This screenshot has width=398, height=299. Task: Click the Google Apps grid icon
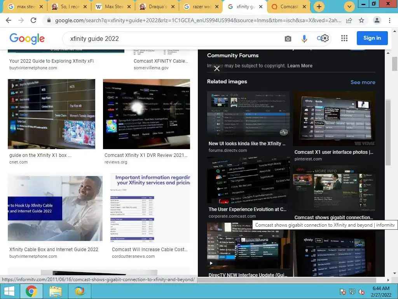pos(344,38)
